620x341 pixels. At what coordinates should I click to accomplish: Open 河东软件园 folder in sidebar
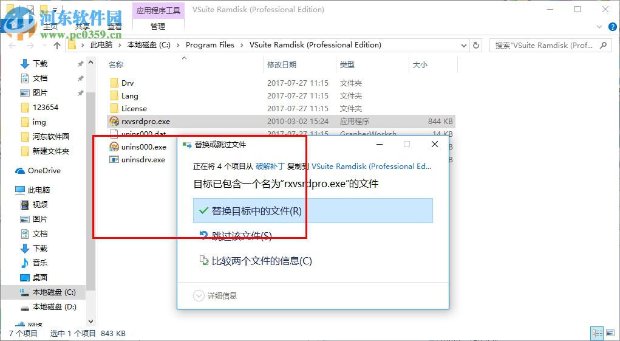click(x=50, y=137)
